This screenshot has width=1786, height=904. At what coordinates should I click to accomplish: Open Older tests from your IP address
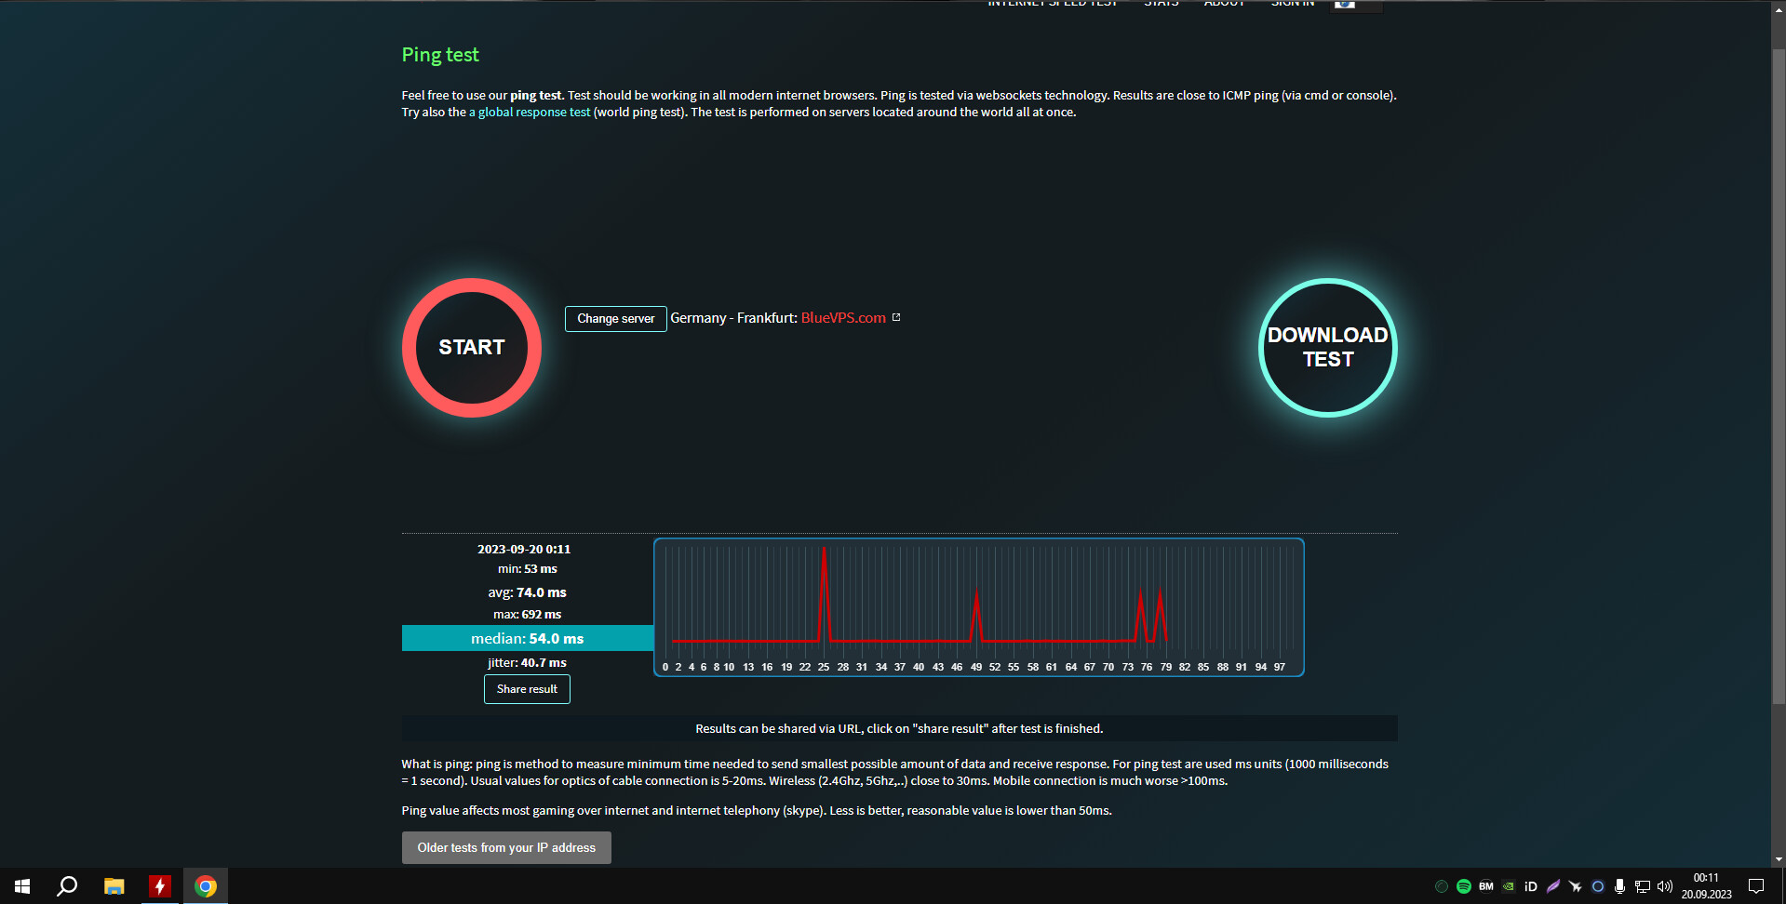point(506,847)
